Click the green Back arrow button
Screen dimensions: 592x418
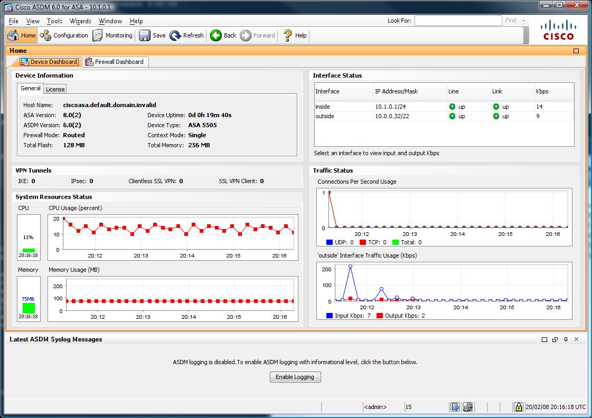(223, 35)
